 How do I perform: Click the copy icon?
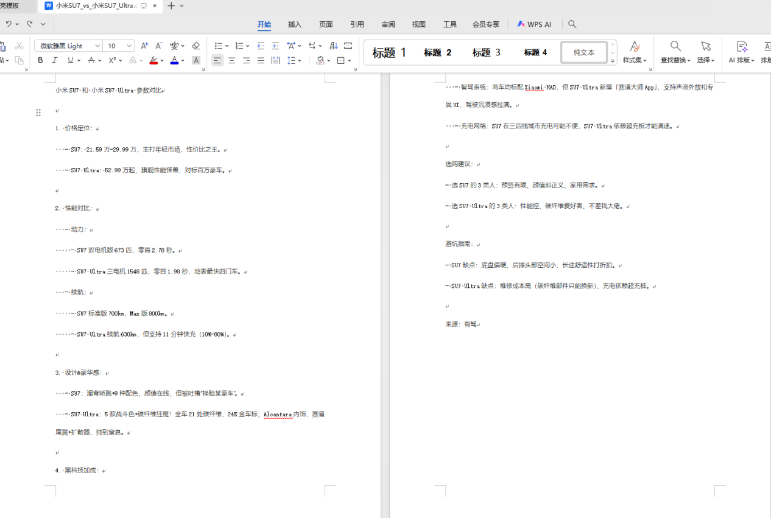(x=19, y=60)
